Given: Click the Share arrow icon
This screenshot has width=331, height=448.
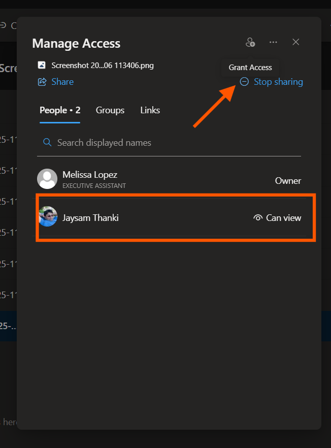Looking at the screenshot, I should point(43,82).
